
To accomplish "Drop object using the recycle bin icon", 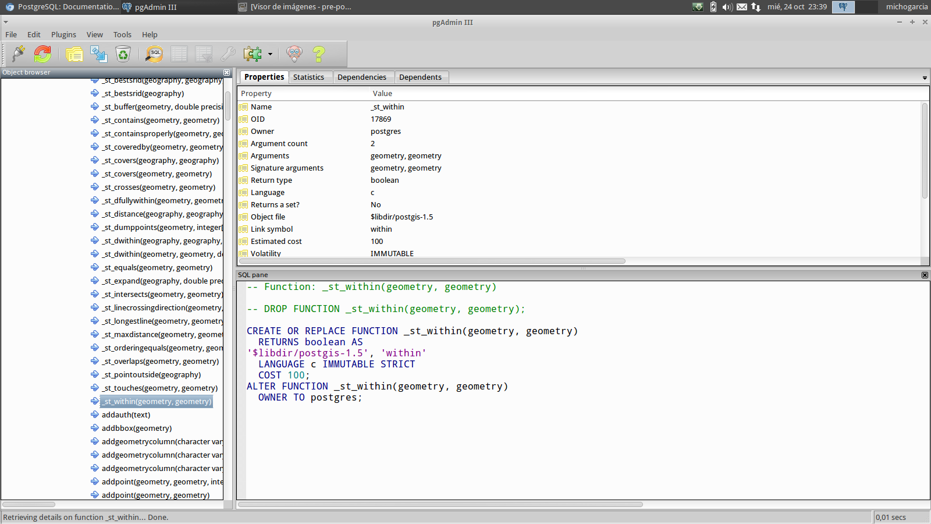I will tap(123, 54).
